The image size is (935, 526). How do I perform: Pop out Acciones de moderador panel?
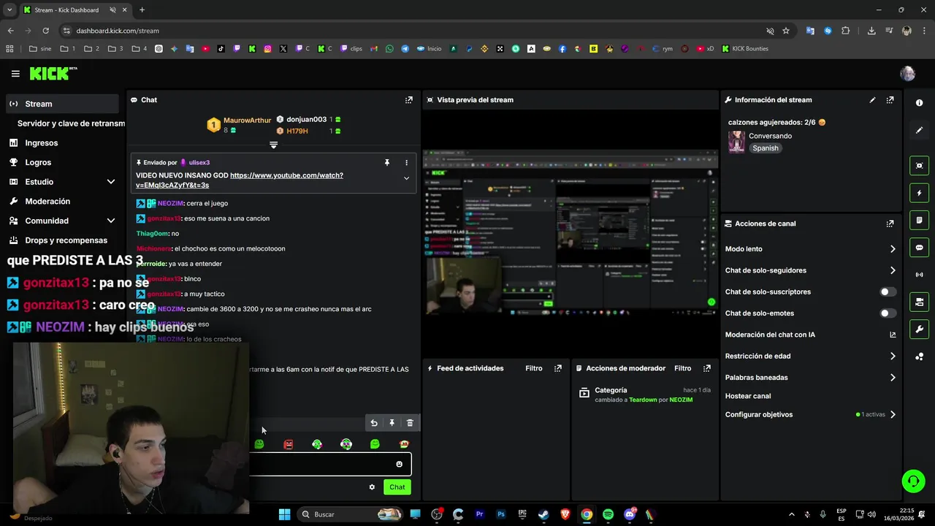click(706, 368)
